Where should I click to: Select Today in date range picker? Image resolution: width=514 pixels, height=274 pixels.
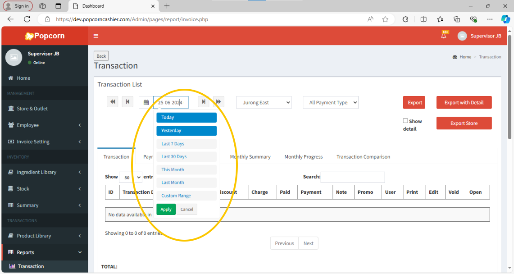(x=186, y=117)
